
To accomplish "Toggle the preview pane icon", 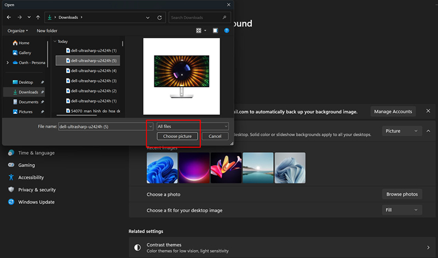I will coord(215,31).
